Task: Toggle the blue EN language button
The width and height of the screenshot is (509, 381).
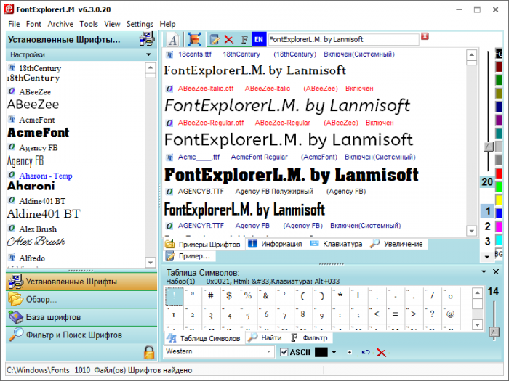Action: click(x=259, y=39)
